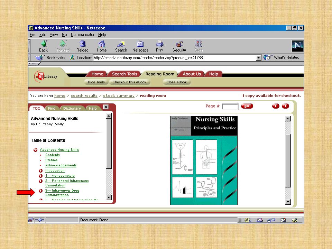
Task: Collapse the navigation toolbar grip handle
Action: [x=30, y=46]
